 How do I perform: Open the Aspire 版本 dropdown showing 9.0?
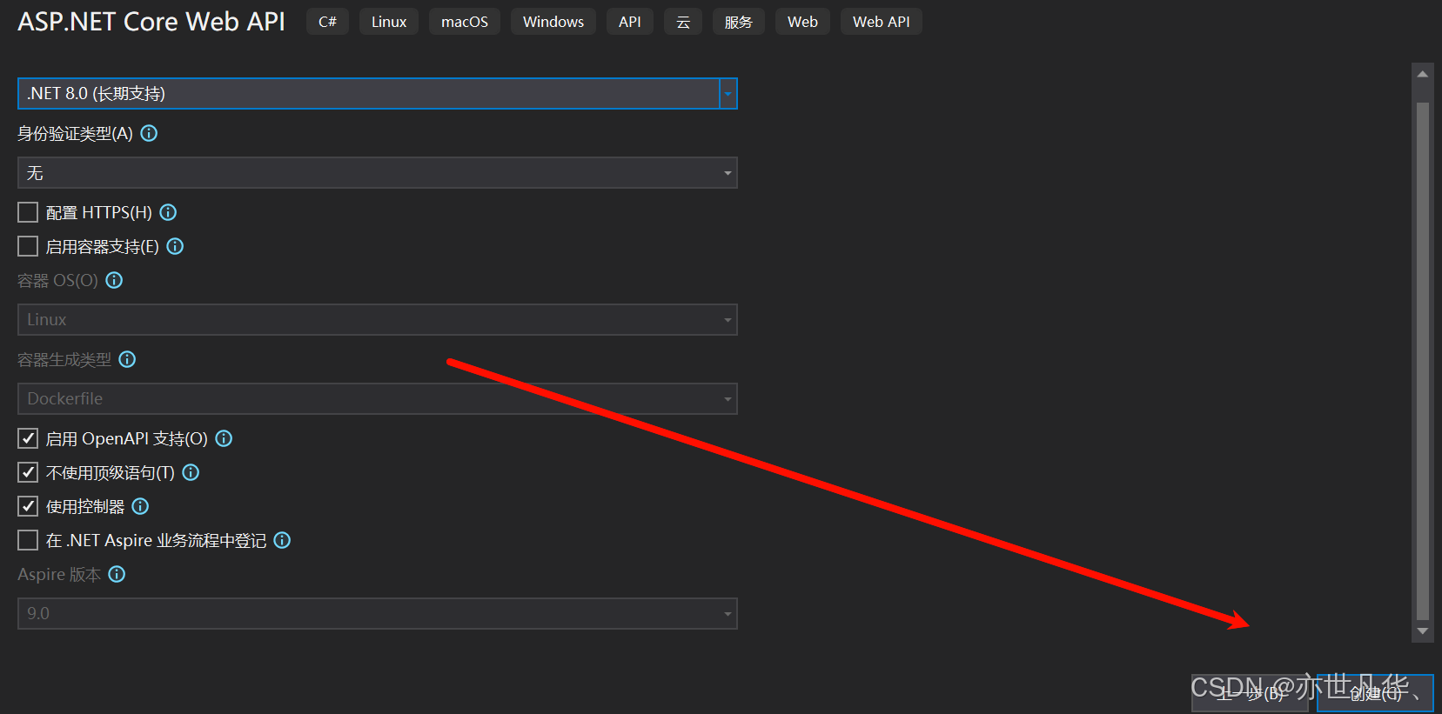click(x=378, y=614)
